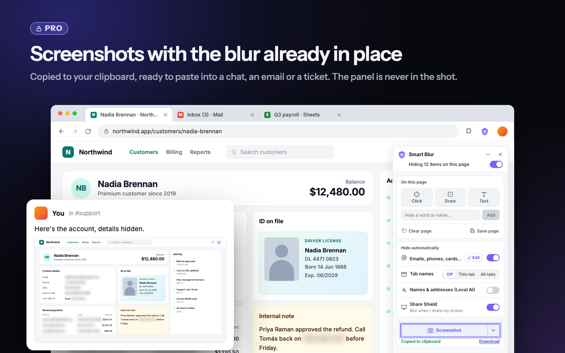
Task: Select the Click hide tool
Action: 417,198
